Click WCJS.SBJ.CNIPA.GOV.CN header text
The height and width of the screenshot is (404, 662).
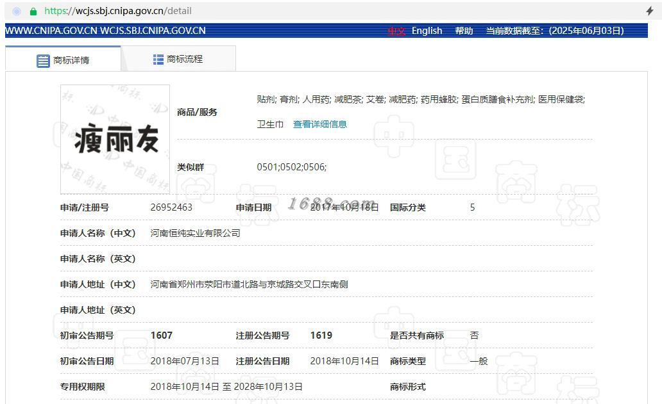coord(153,31)
